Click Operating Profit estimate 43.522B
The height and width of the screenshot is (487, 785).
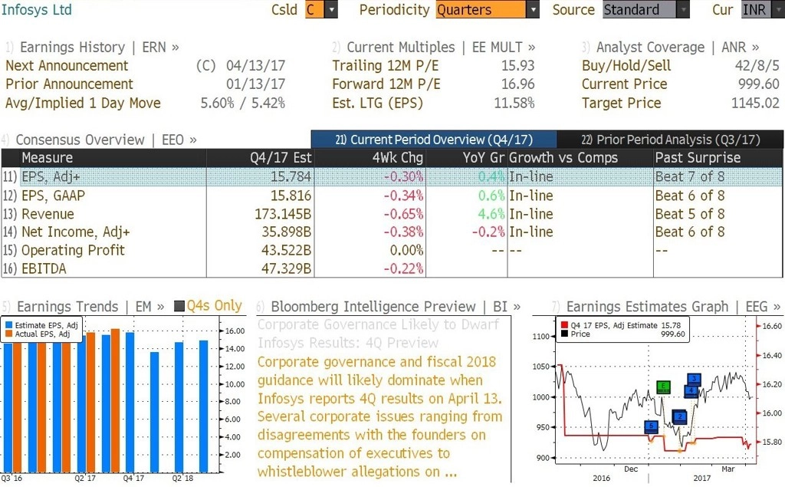coord(287,250)
